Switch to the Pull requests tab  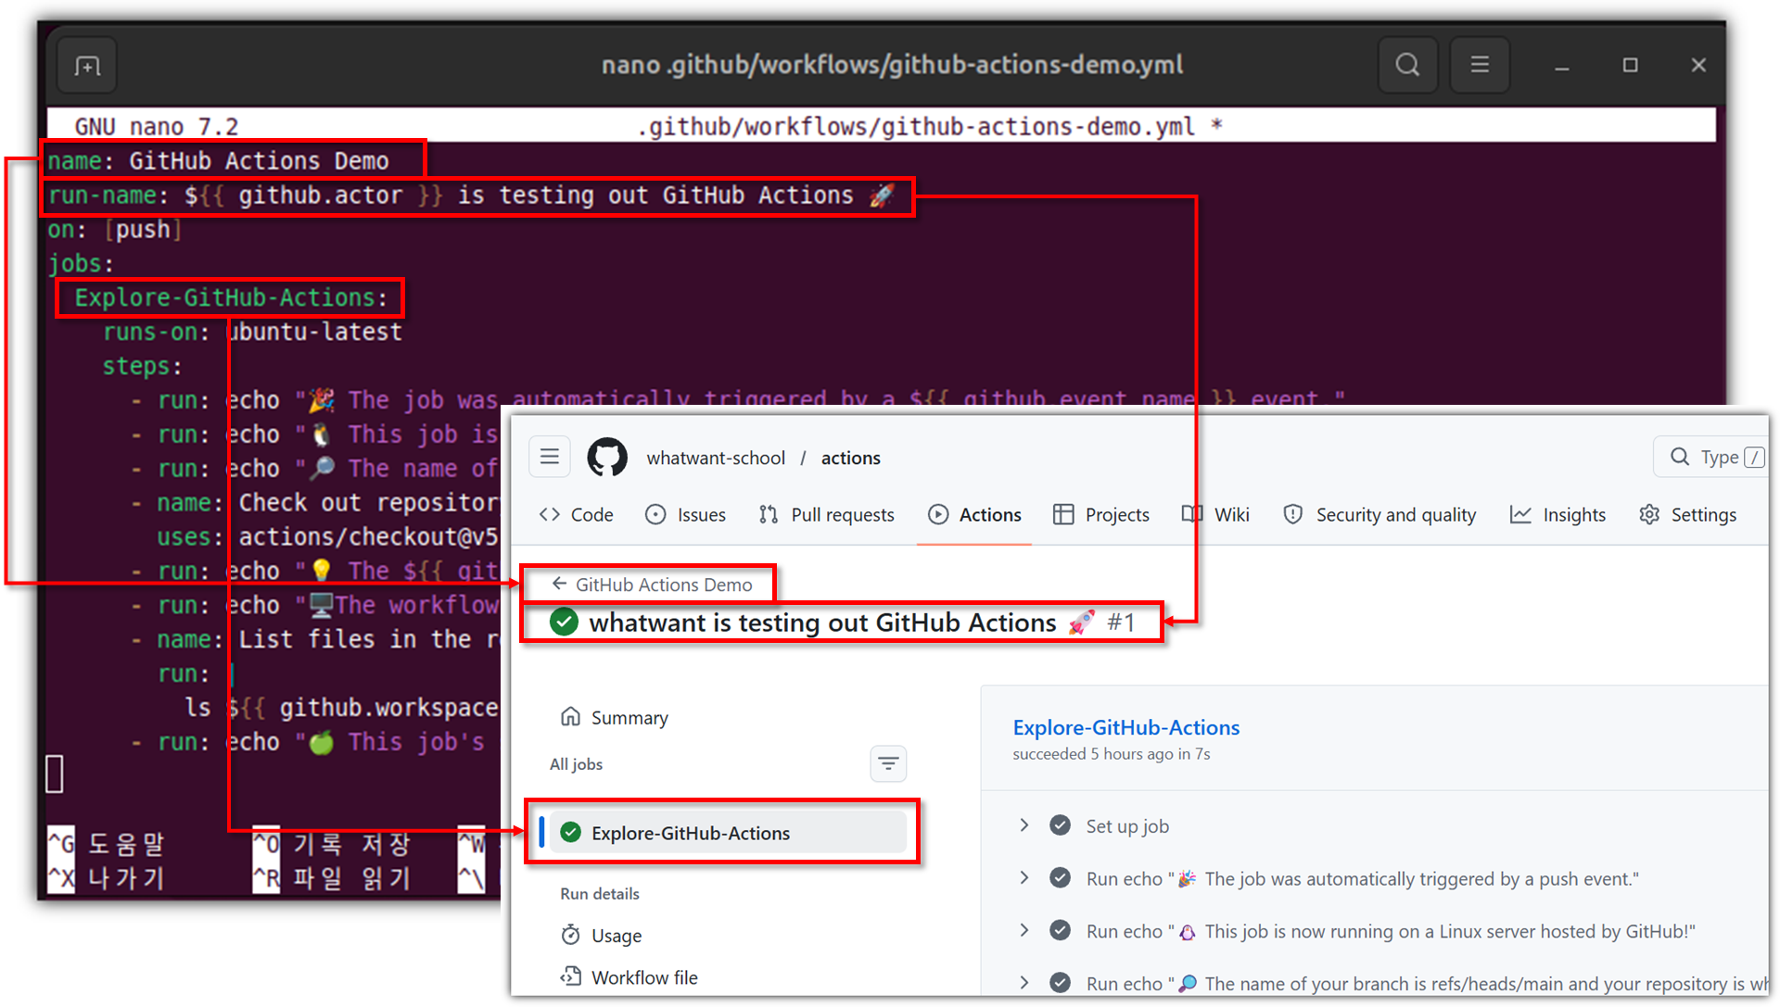pos(826,515)
